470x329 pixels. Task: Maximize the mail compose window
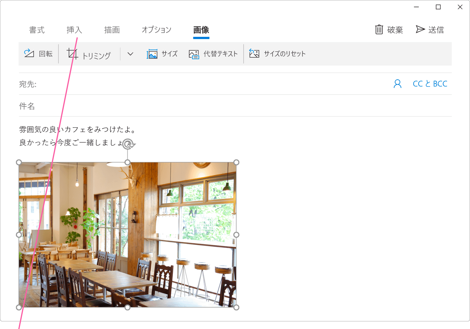click(x=438, y=7)
